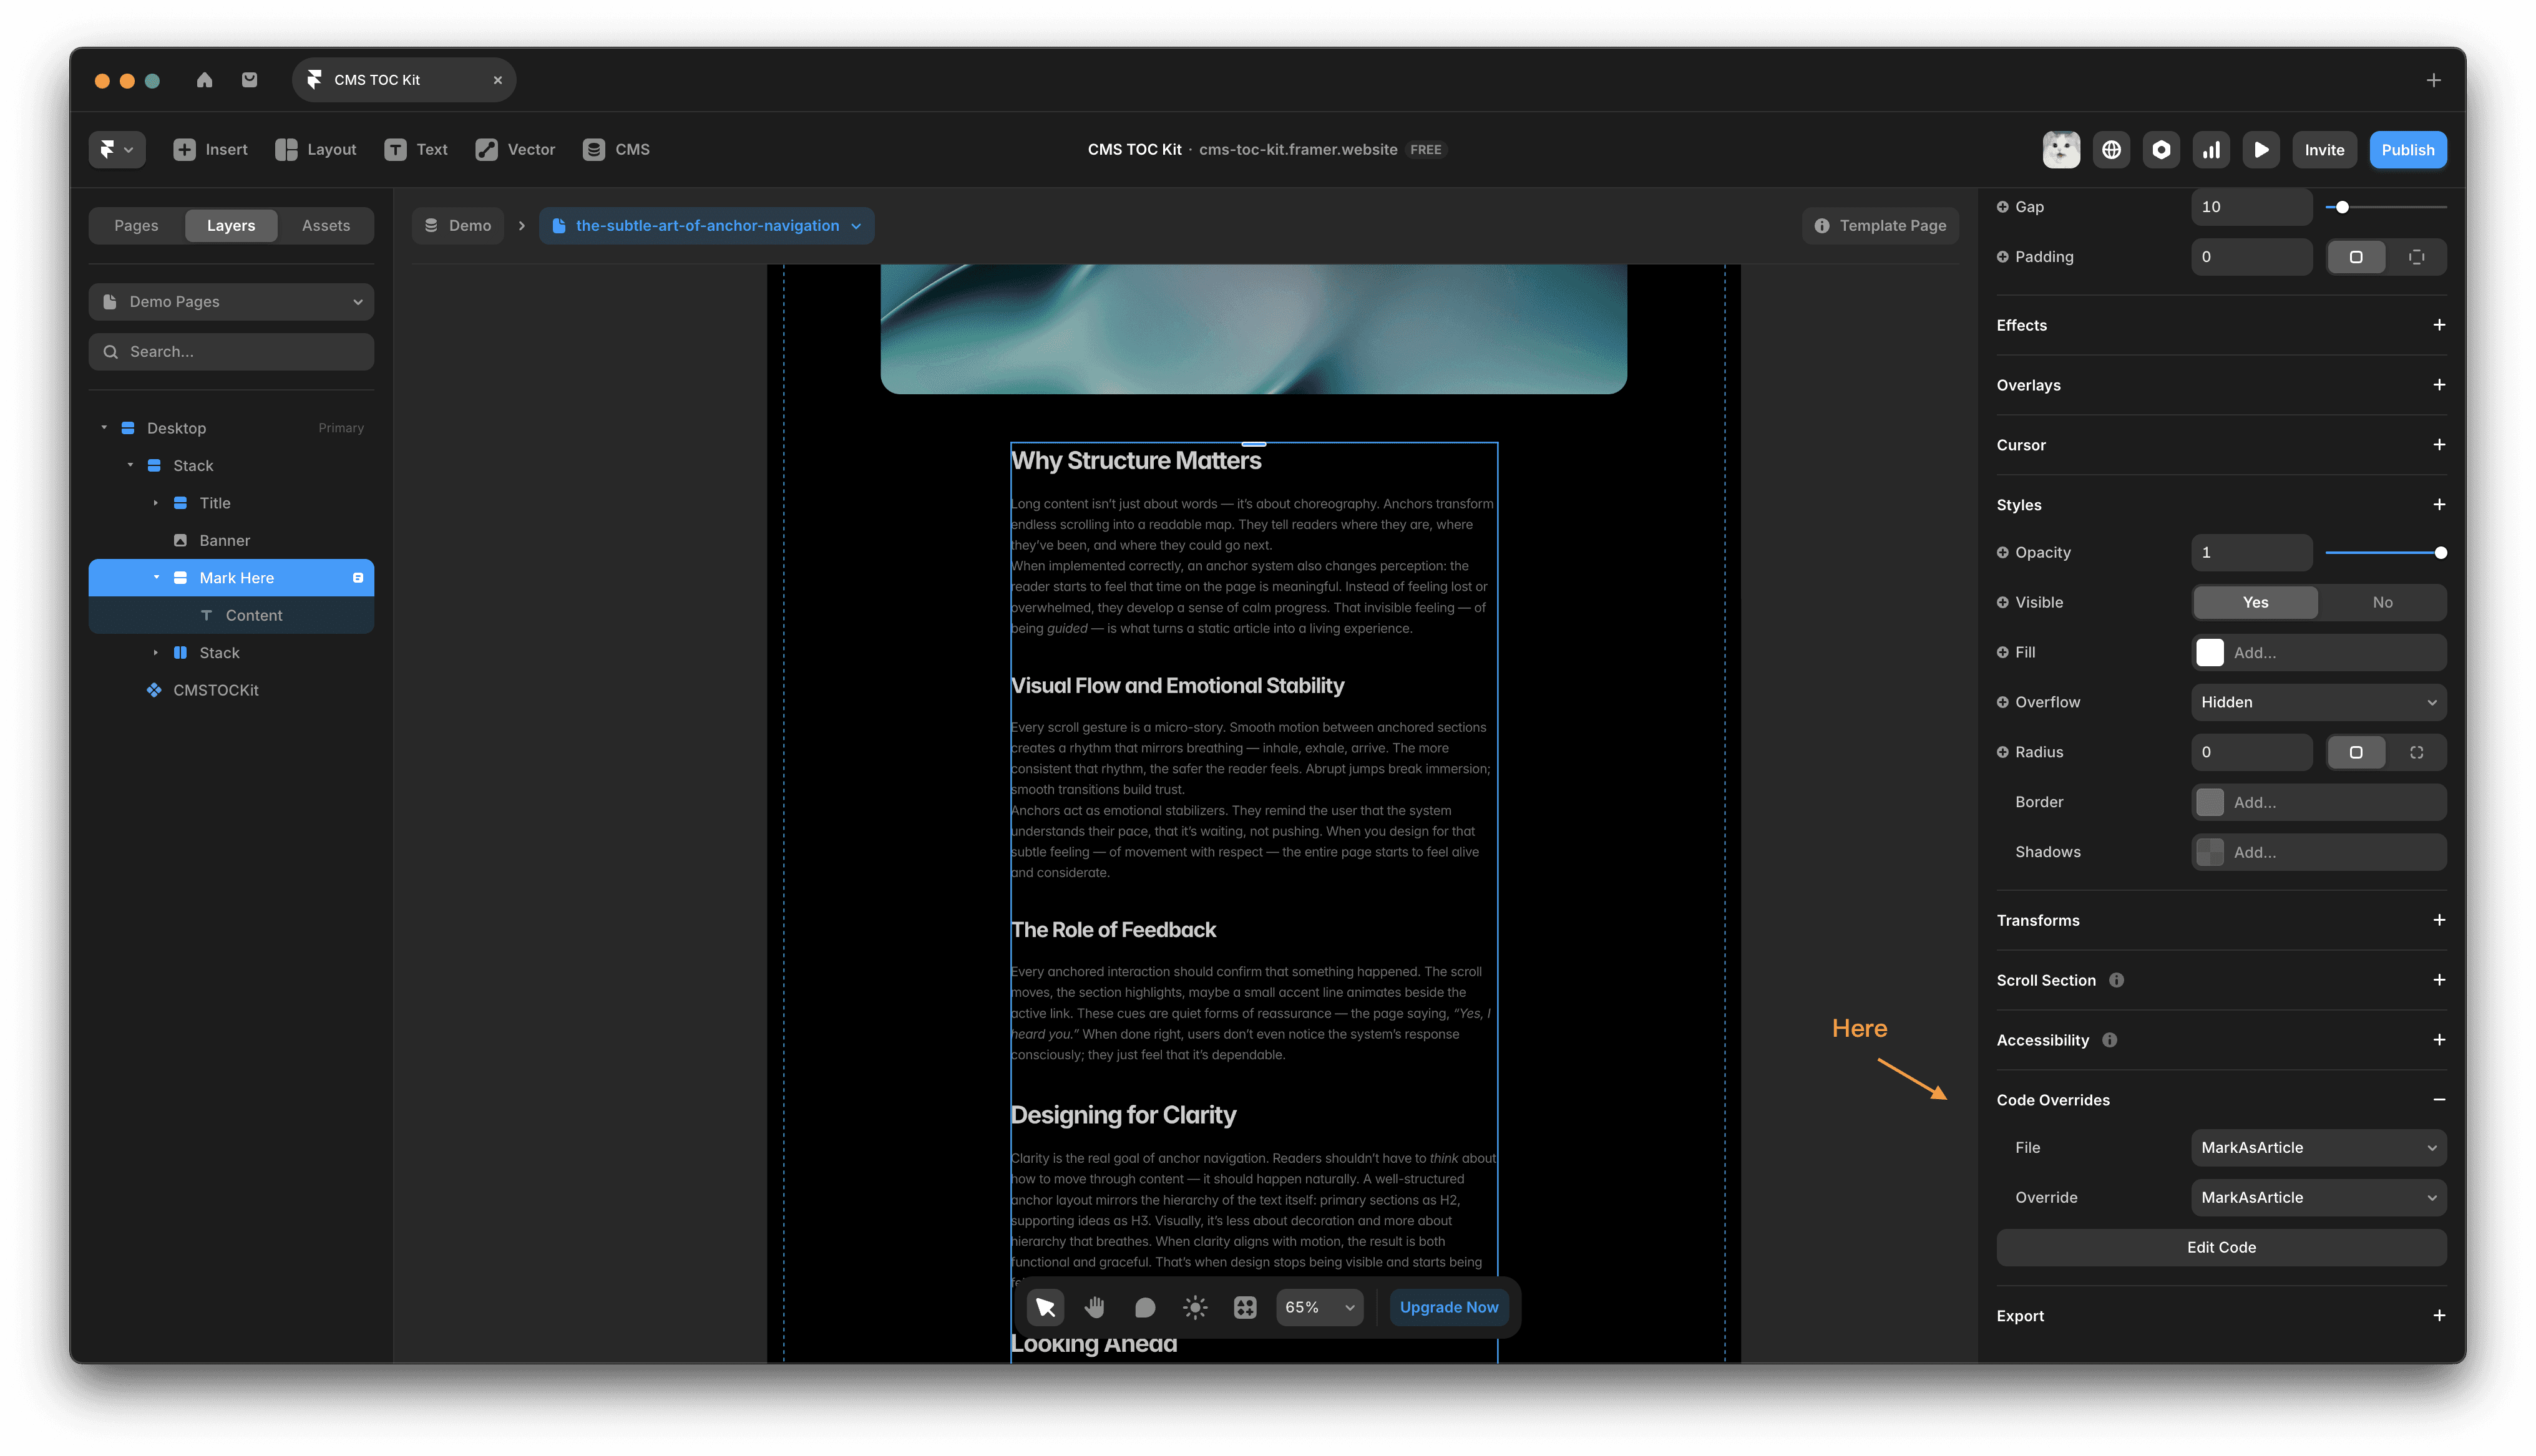Select the hand pan tool
2536x1456 pixels.
point(1095,1307)
